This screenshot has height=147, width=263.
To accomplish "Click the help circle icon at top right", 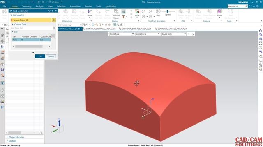I will (258, 6).
